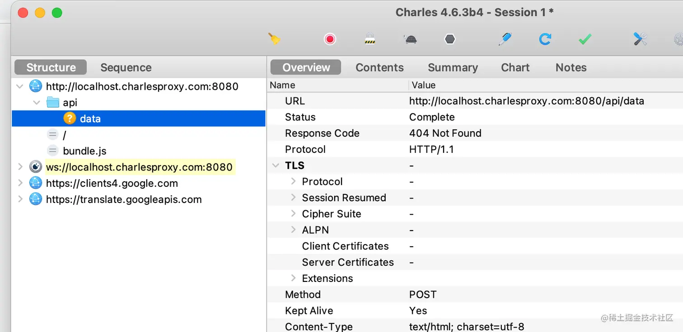
Task: Clear the session with the broom icon
Action: (274, 39)
